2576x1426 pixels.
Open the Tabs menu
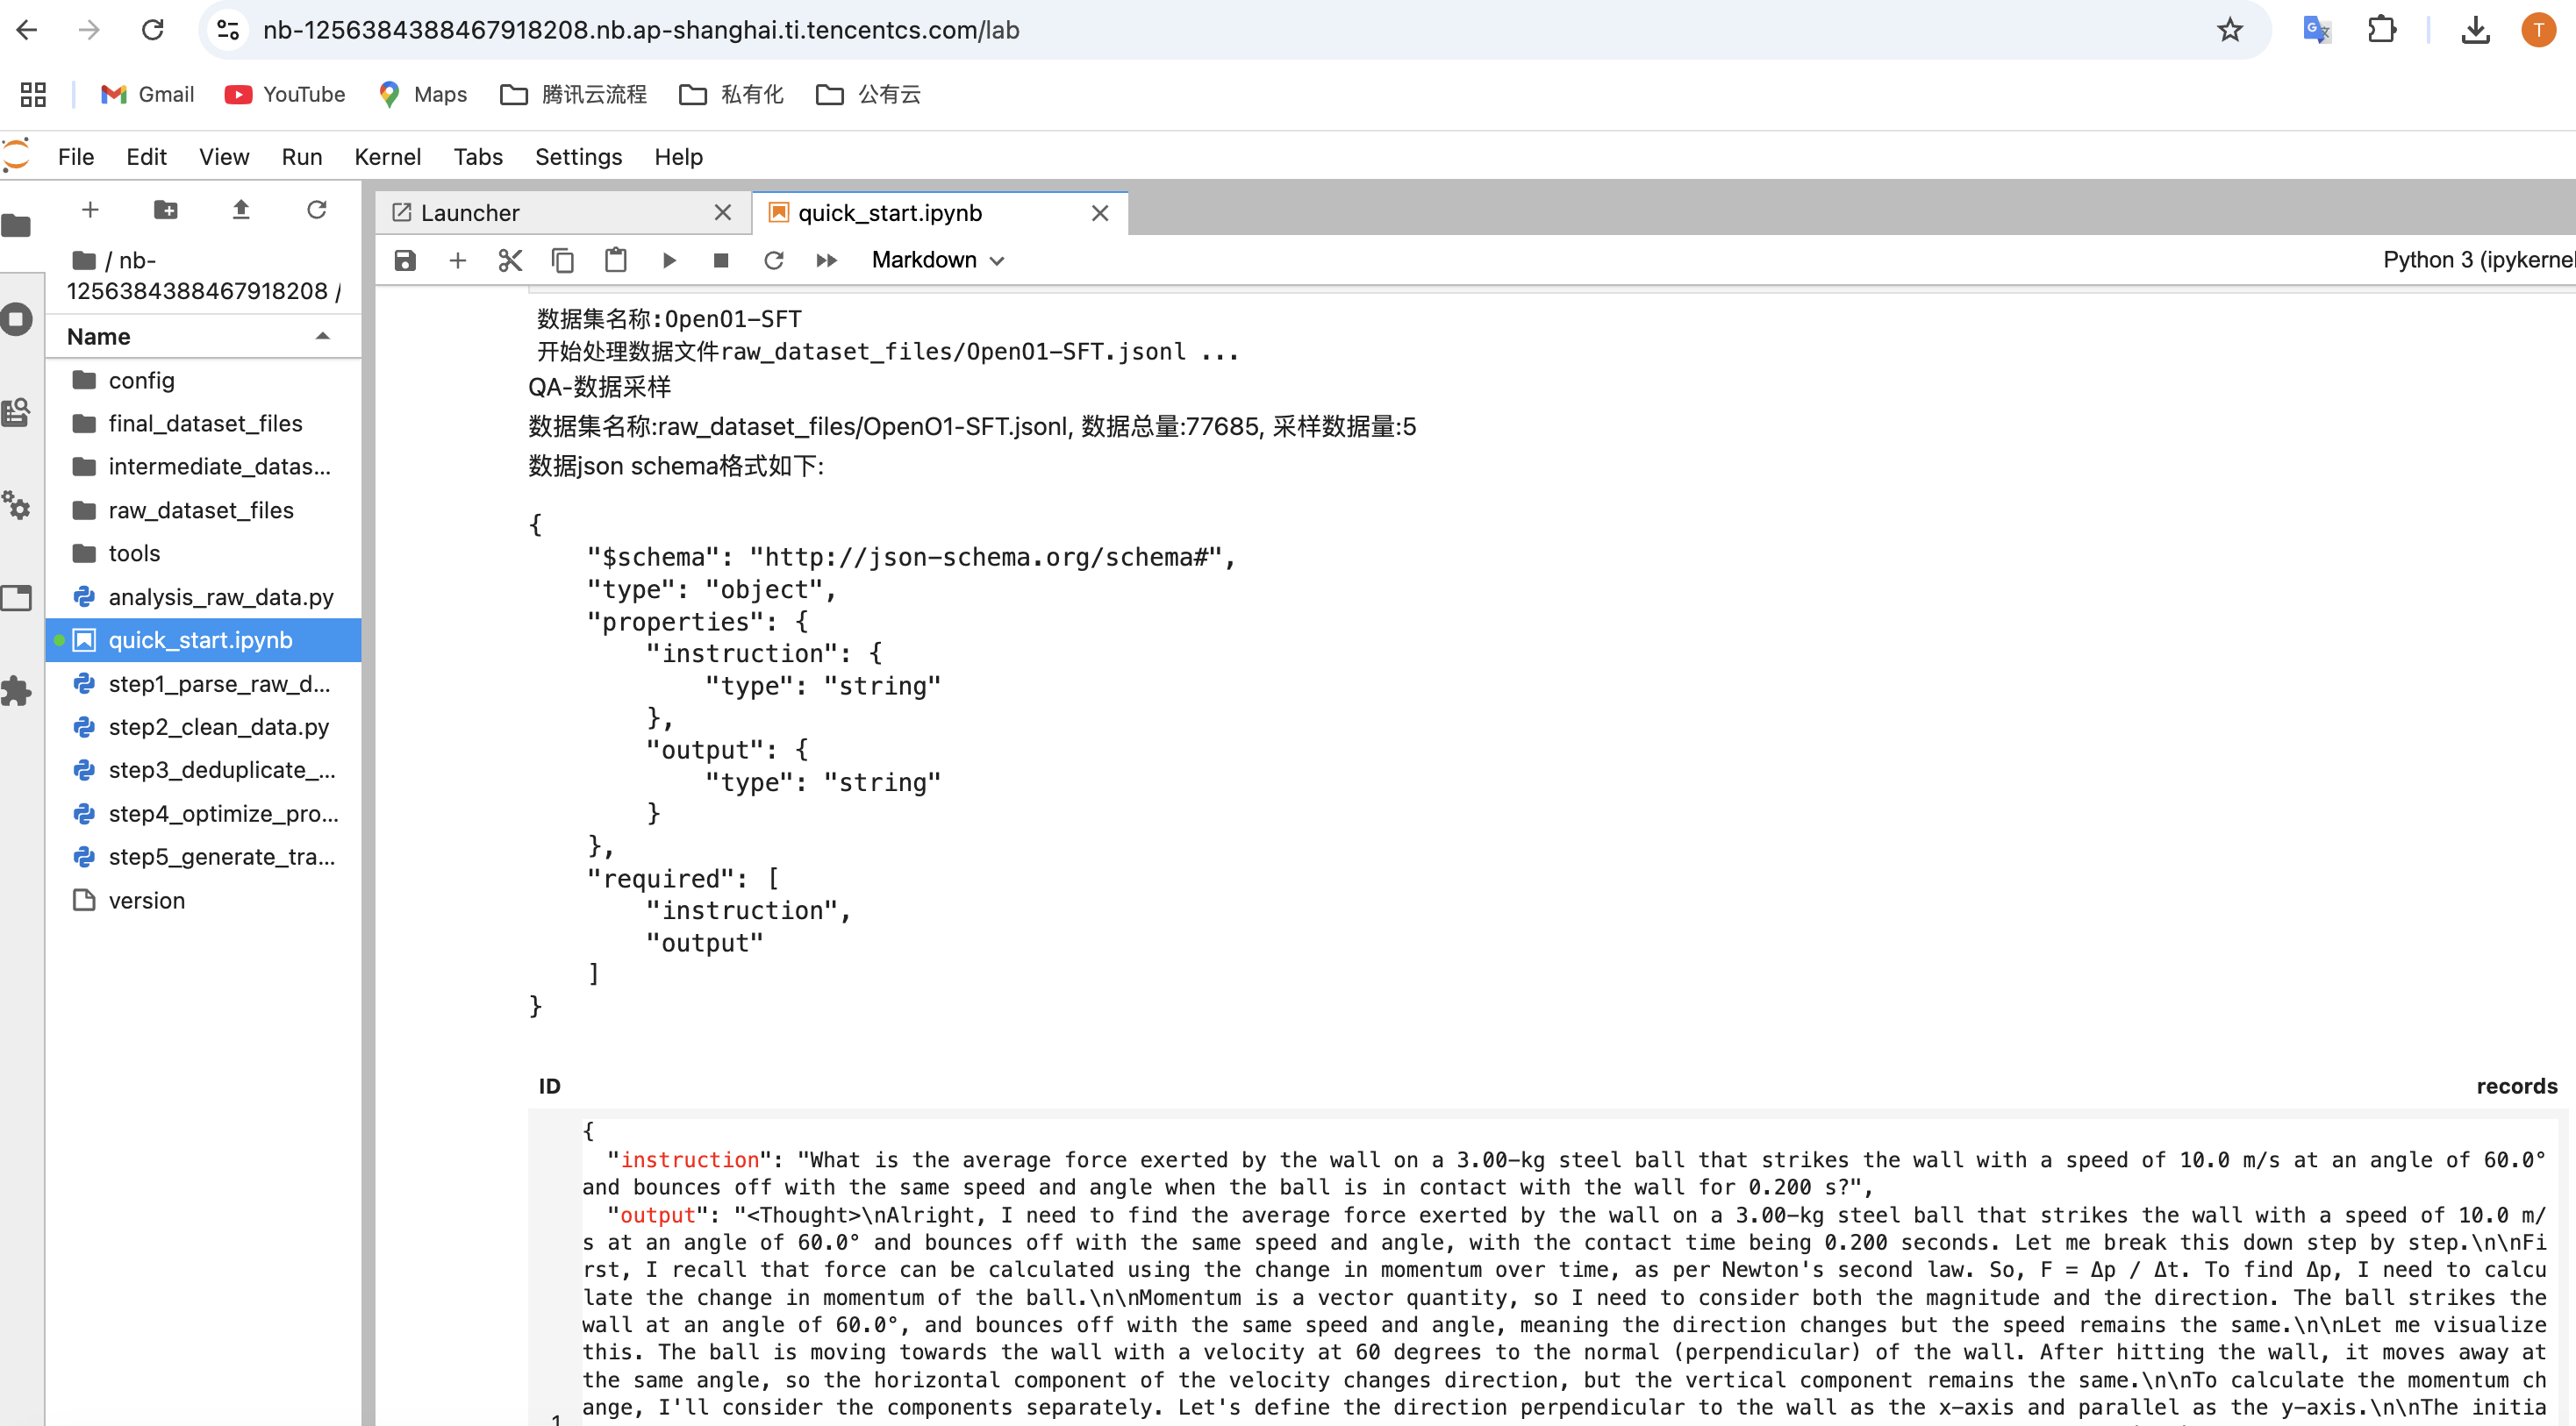478,157
